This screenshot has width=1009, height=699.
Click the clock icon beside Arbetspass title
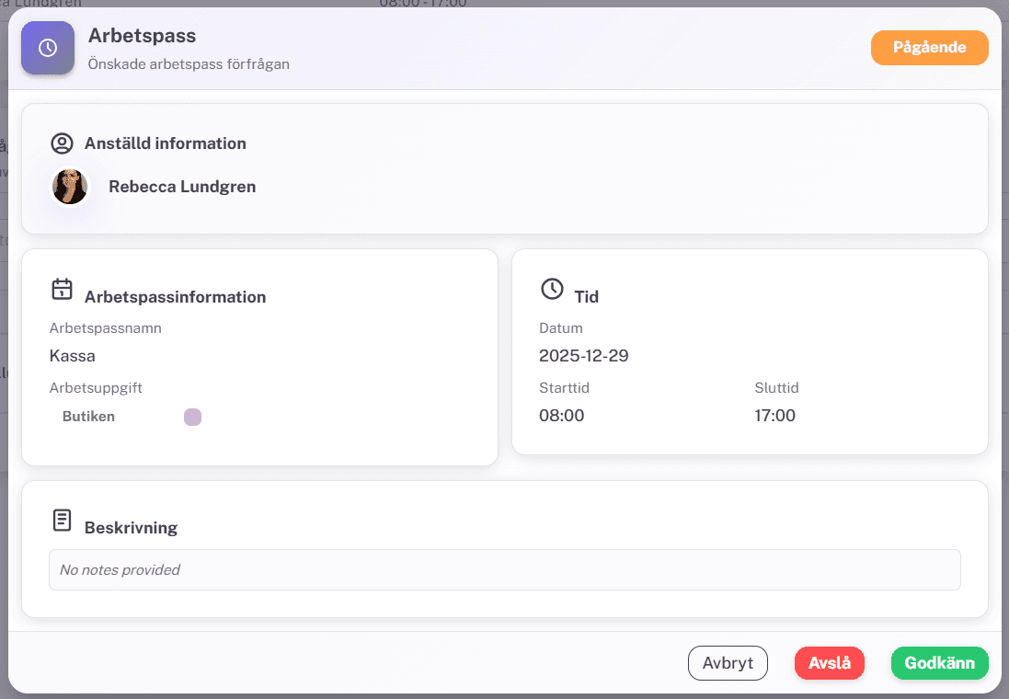[x=47, y=48]
